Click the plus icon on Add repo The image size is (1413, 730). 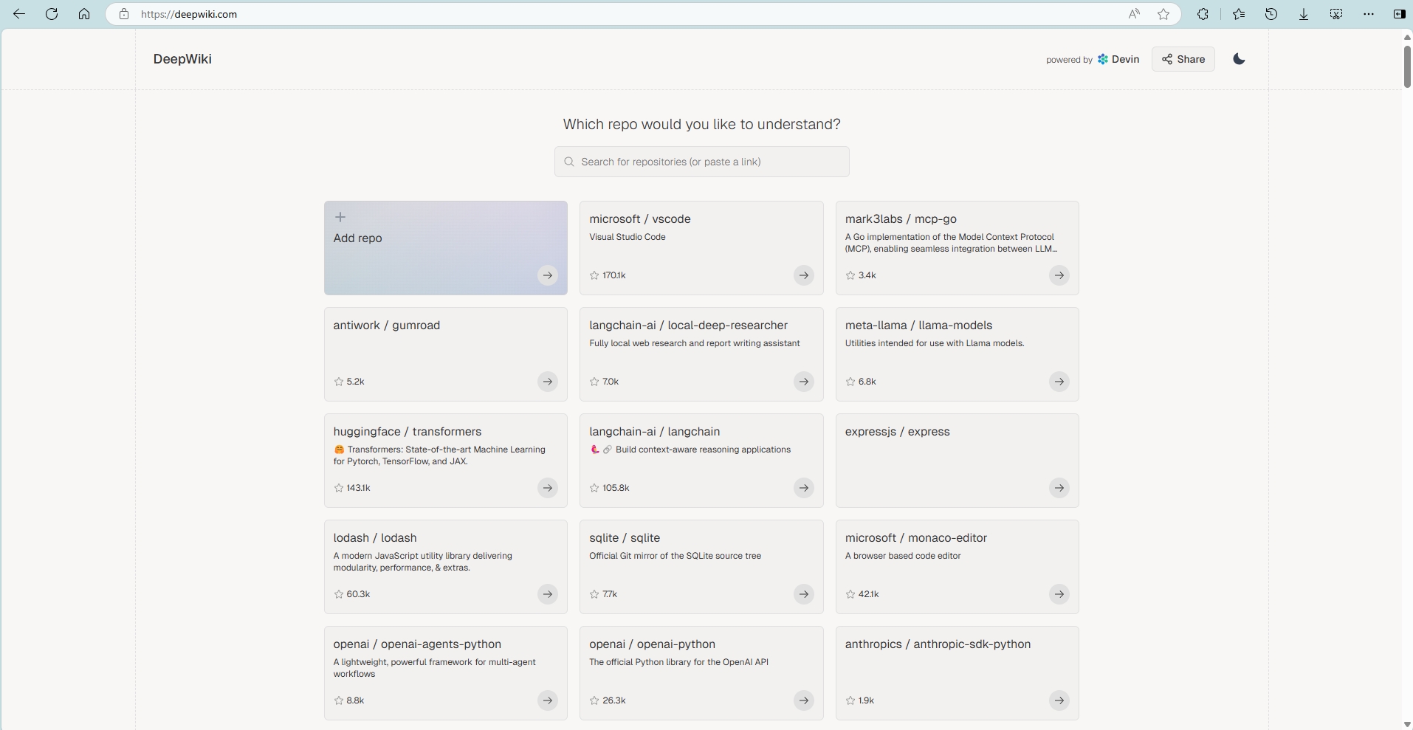[340, 217]
